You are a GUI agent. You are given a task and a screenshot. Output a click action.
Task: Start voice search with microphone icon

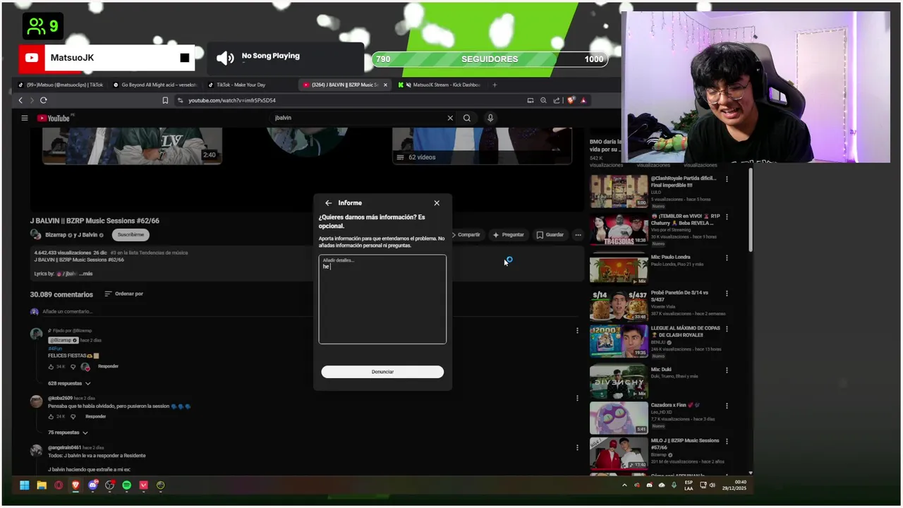[x=490, y=118]
